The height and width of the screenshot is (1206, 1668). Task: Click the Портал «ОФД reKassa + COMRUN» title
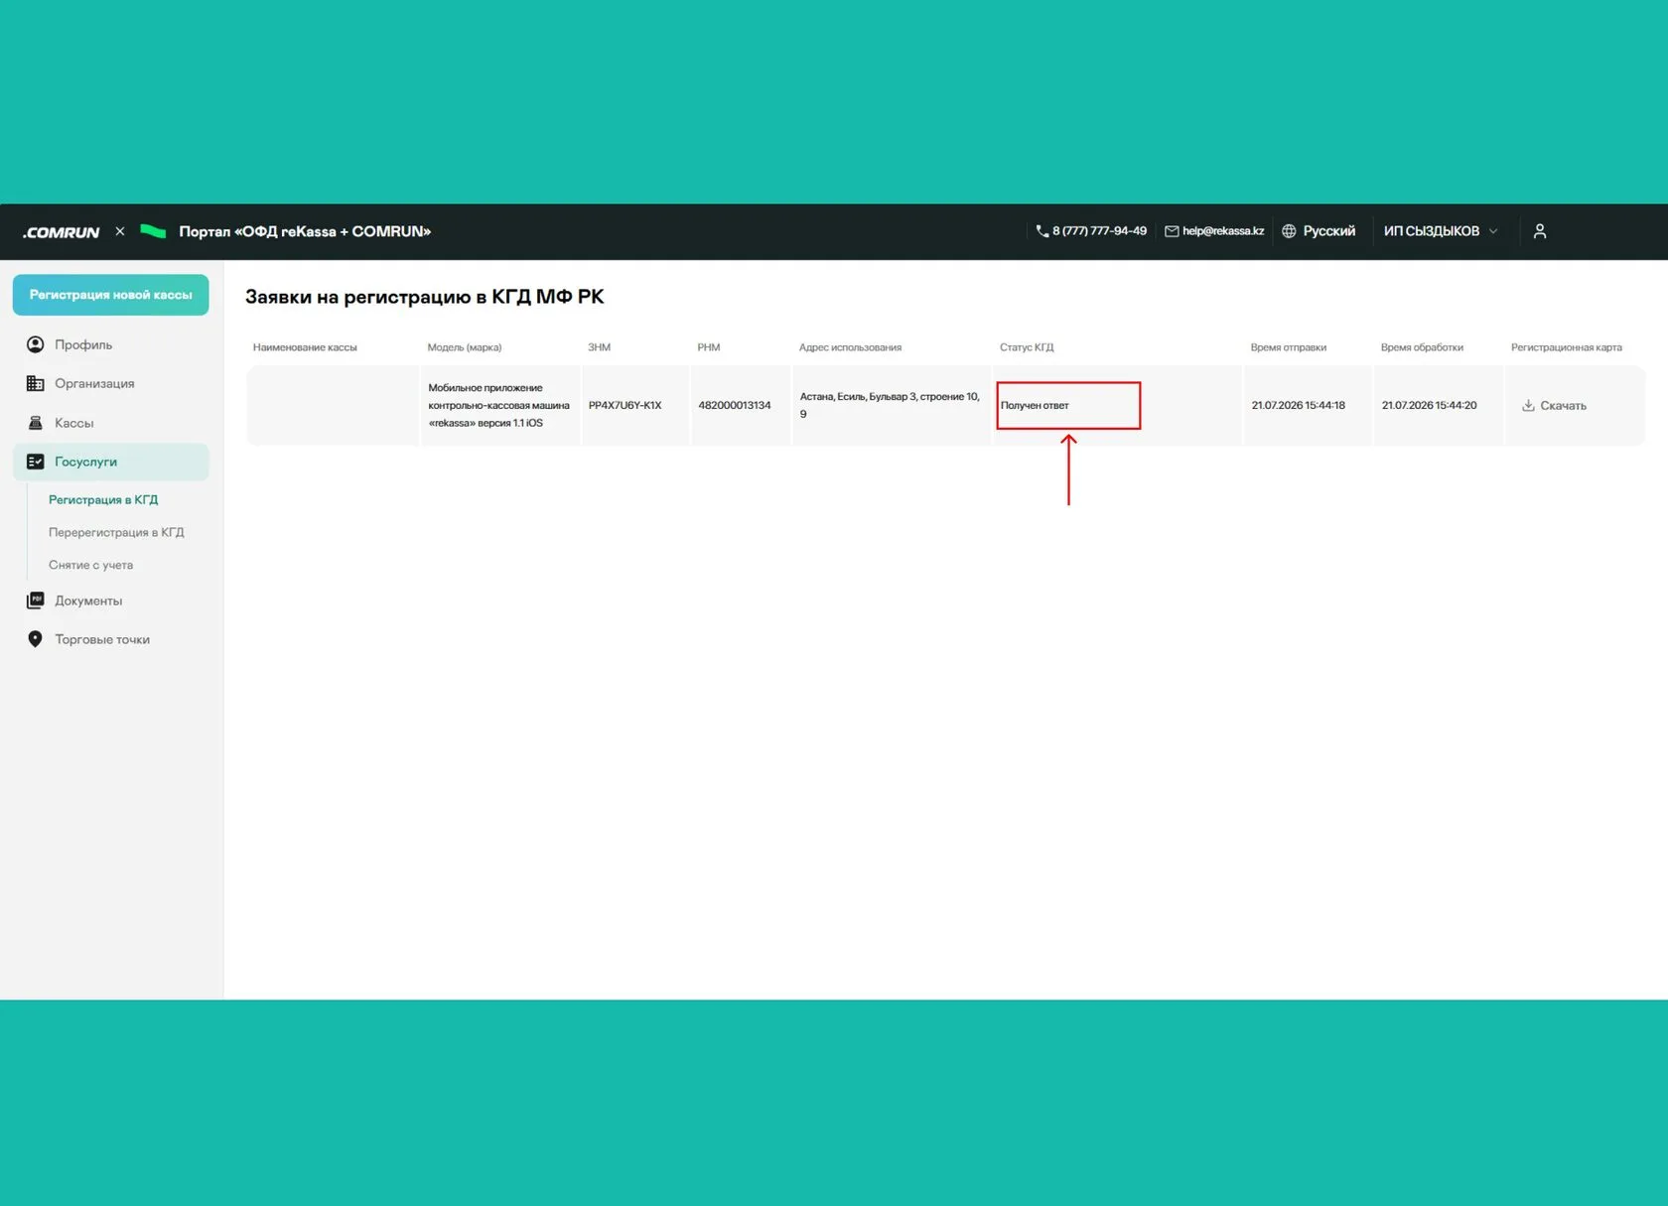(x=305, y=231)
